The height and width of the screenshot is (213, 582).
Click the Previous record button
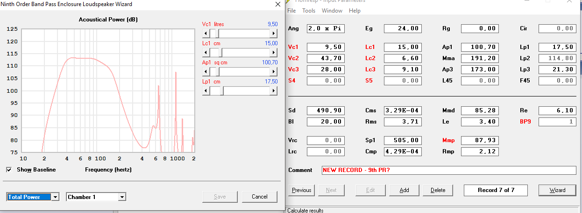(x=302, y=190)
